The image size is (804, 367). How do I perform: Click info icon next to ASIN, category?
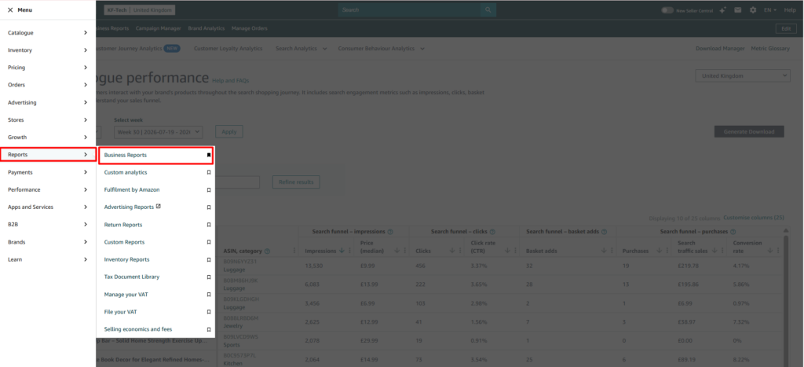pyautogui.click(x=267, y=251)
